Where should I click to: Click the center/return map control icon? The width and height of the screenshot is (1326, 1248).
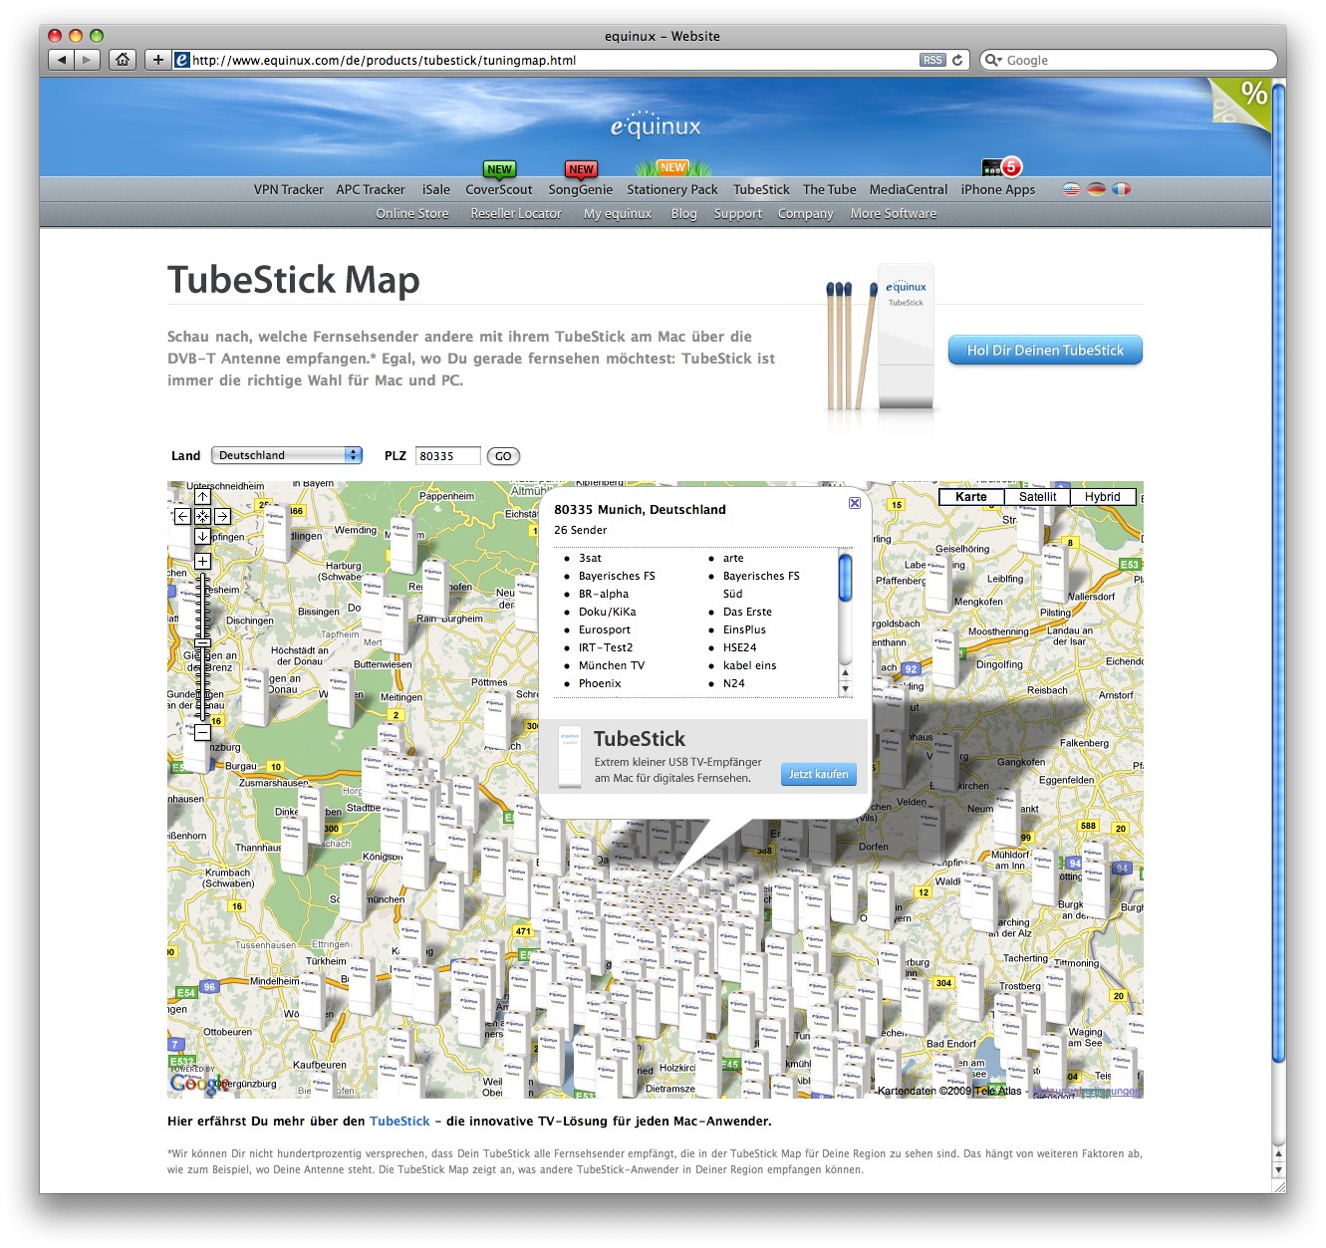pos(202,516)
